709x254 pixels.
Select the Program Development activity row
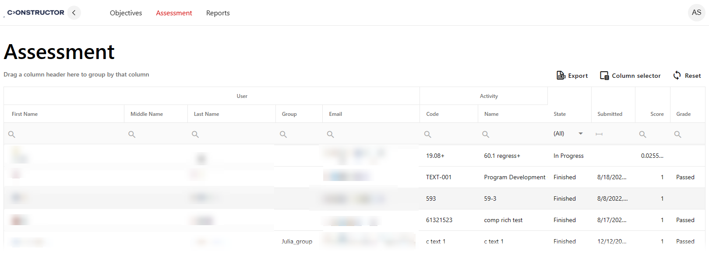pyautogui.click(x=515, y=177)
